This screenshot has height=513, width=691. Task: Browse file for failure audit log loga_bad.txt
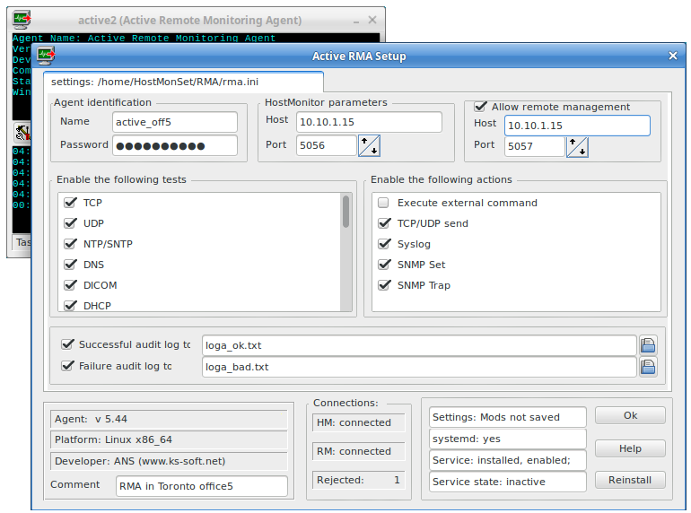pyautogui.click(x=648, y=367)
